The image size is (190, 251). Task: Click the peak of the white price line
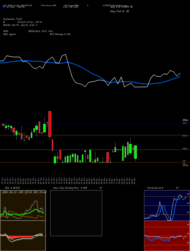coord(66,54)
